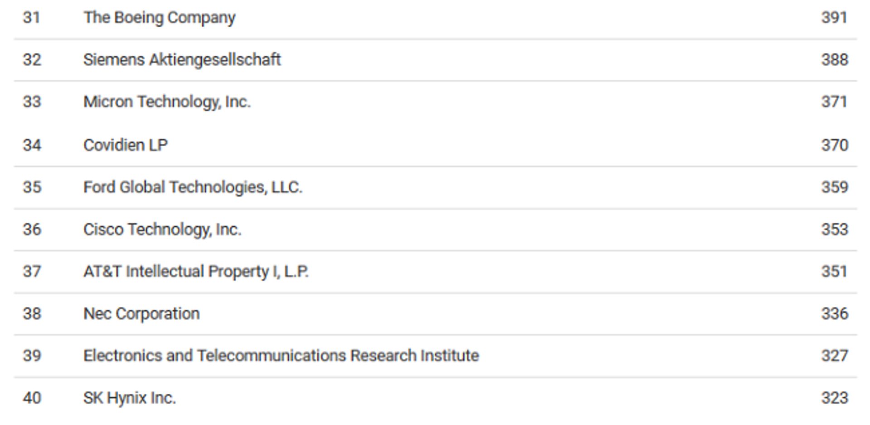Select the Cisco Technology, Inc. name
This screenshot has width=870, height=425.
click(x=162, y=229)
